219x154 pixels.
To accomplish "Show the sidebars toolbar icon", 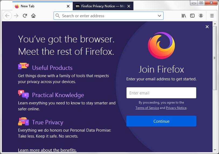I will (x=192, y=16).
